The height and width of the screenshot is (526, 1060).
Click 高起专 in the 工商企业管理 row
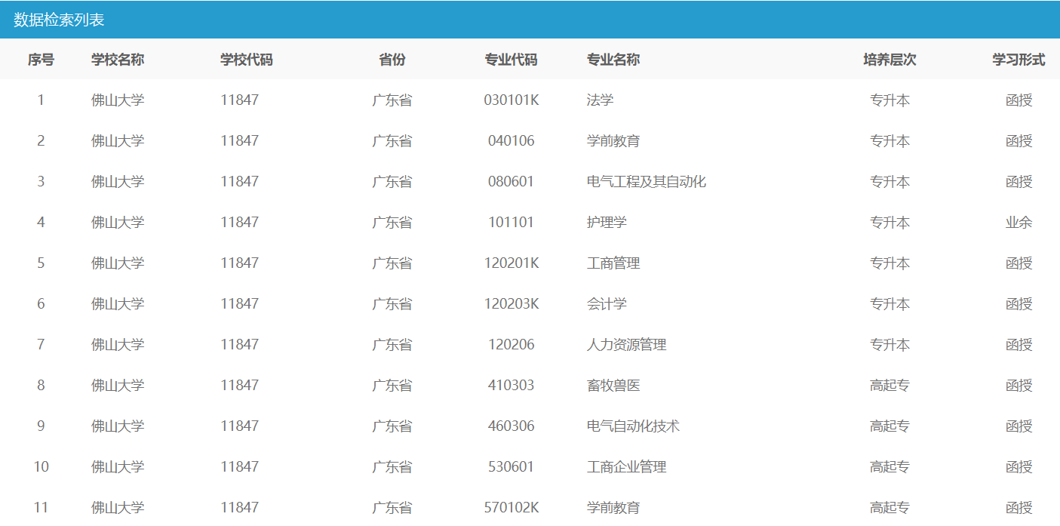click(x=890, y=467)
